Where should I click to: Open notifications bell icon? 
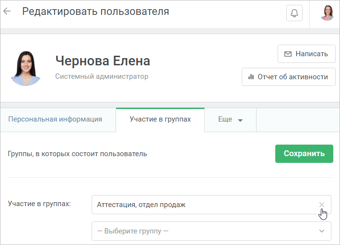coord(294,13)
